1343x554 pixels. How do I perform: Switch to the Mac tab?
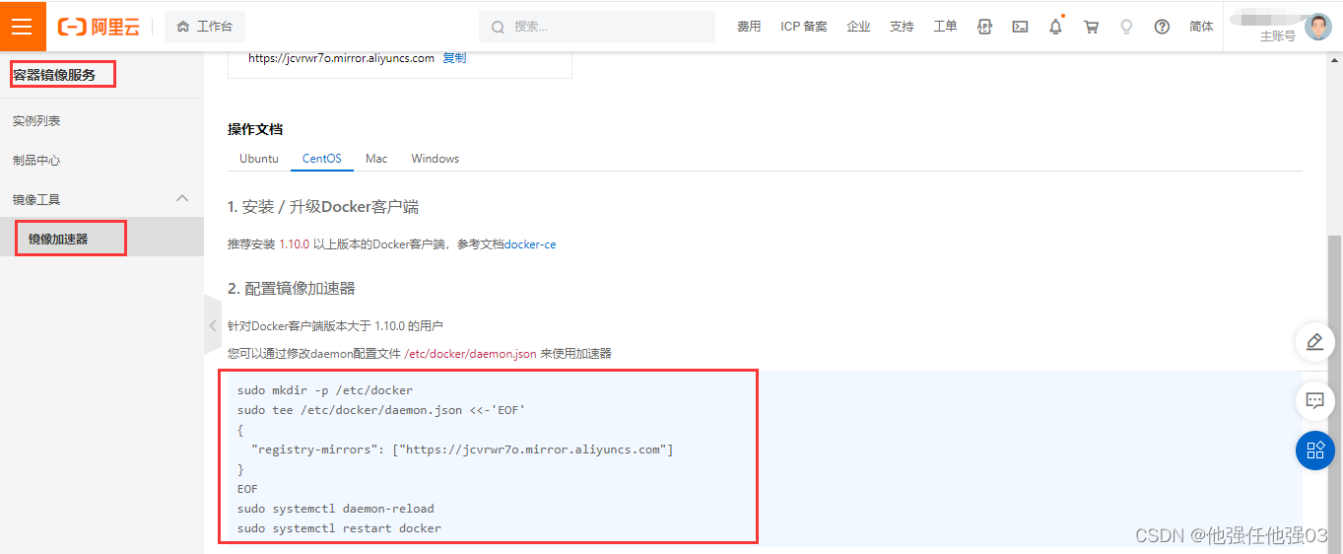376,159
